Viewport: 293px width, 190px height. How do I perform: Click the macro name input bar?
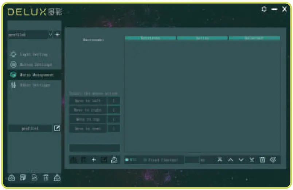point(94,148)
